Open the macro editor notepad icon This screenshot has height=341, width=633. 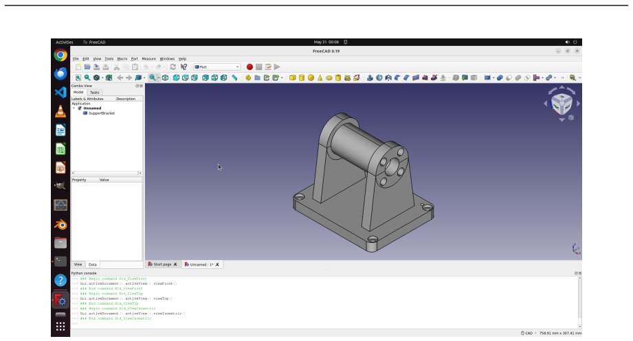coord(268,67)
